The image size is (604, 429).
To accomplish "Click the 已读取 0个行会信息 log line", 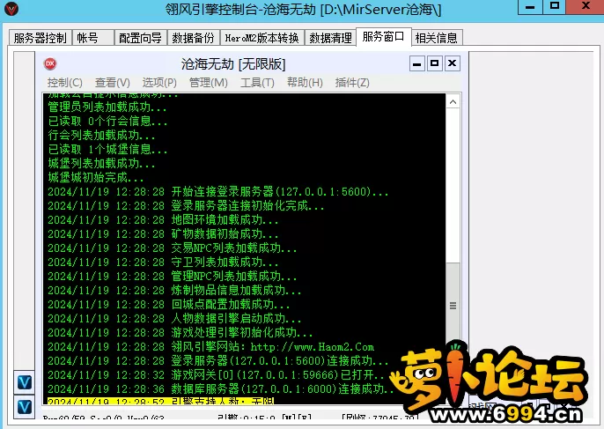I will [x=107, y=121].
